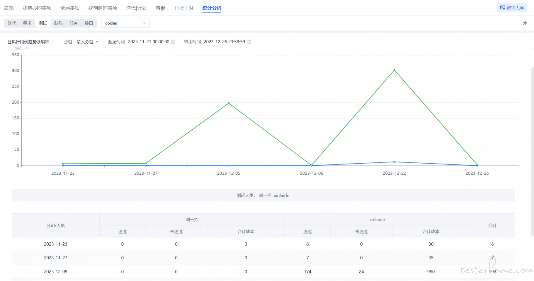
Task: Expand the codes project dropdown
Action: [x=125, y=23]
